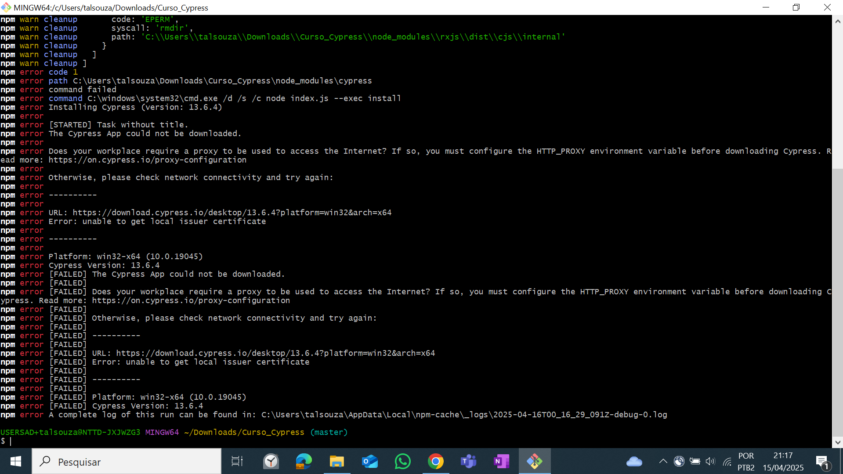Image resolution: width=843 pixels, height=474 pixels.
Task: Open the Wi-Fi network tray icon
Action: (x=727, y=461)
